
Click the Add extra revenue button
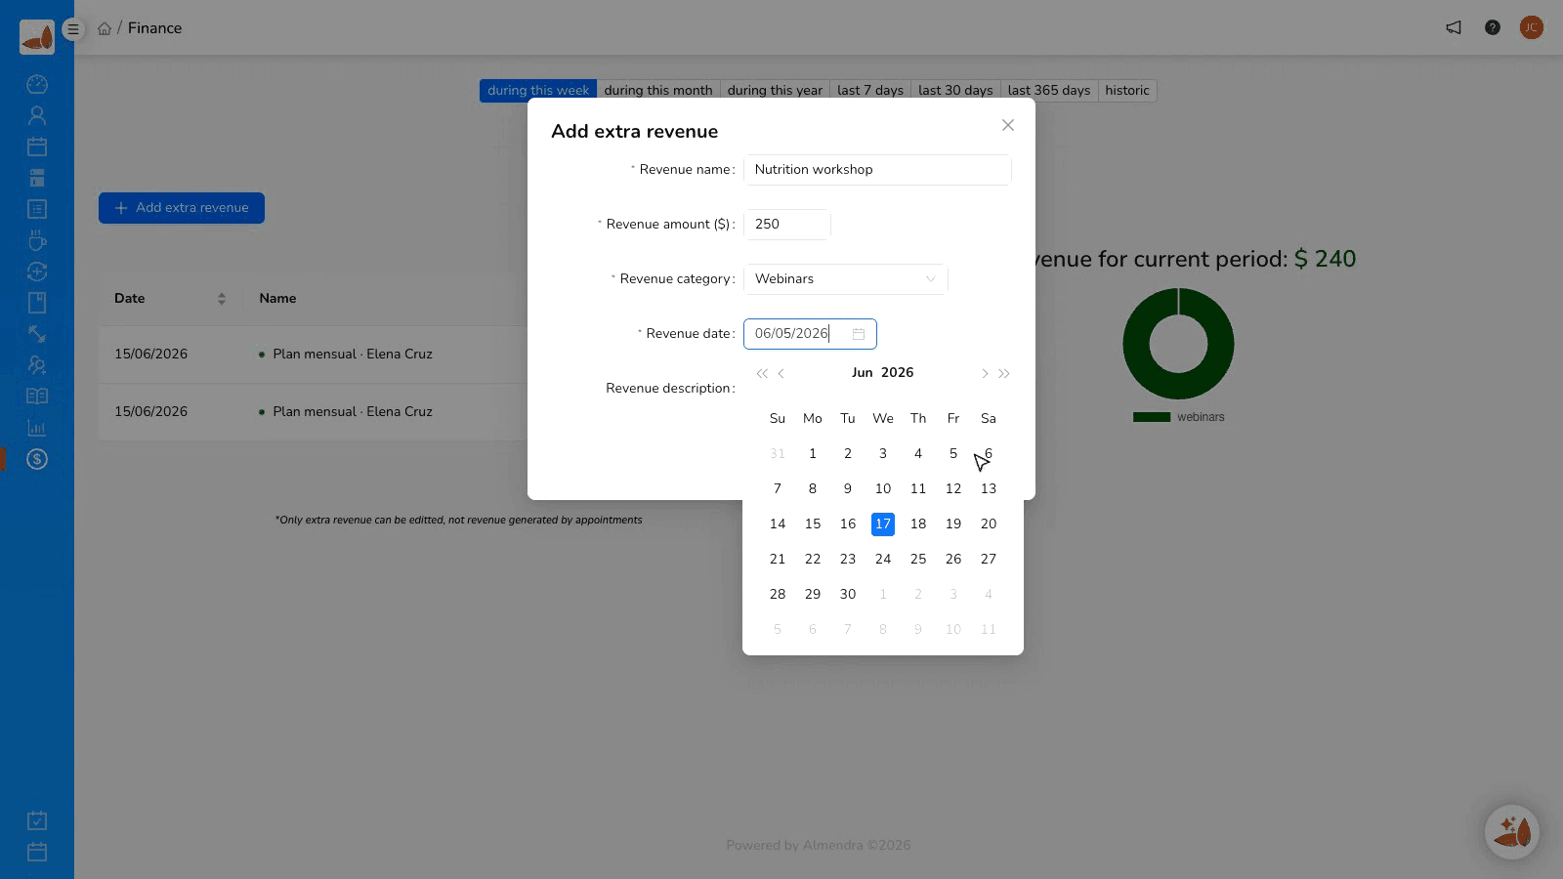[x=182, y=208]
